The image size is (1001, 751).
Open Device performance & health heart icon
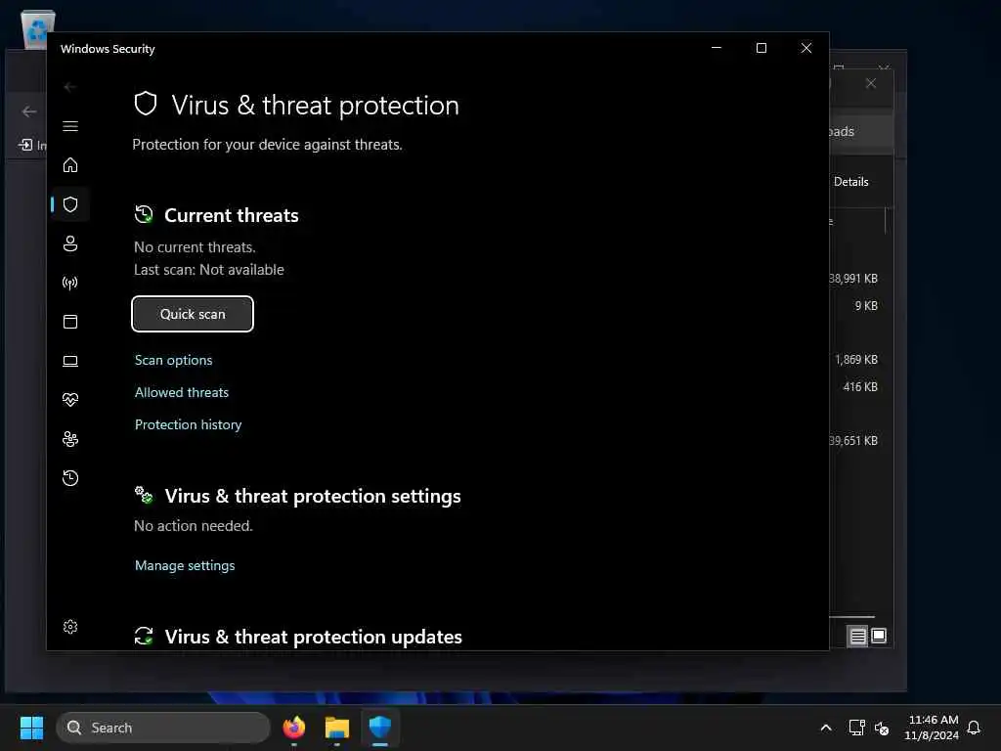tap(70, 400)
